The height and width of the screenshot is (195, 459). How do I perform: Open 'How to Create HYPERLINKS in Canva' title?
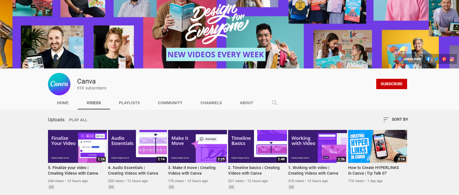(x=373, y=170)
